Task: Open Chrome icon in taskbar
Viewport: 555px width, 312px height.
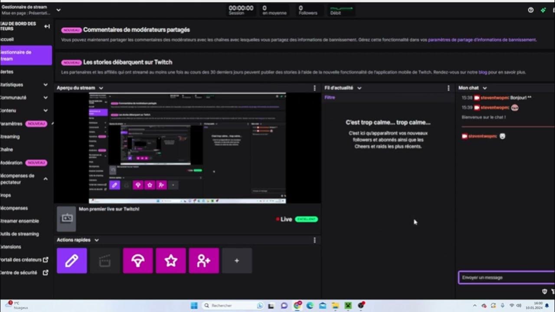Action: pyautogui.click(x=297, y=305)
